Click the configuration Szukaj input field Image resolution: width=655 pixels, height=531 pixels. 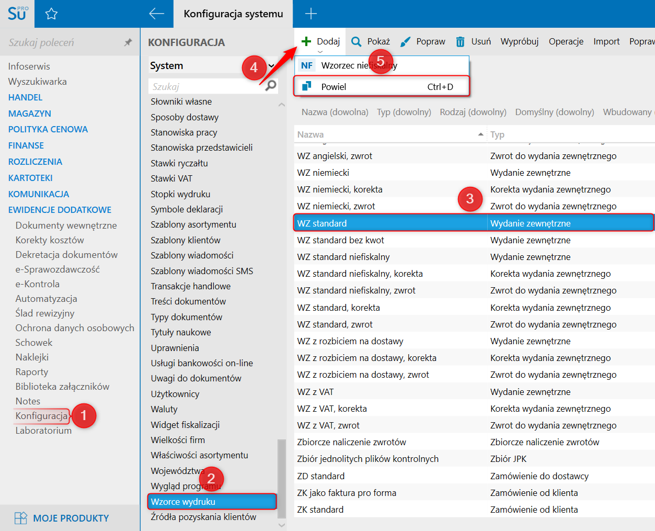(207, 86)
